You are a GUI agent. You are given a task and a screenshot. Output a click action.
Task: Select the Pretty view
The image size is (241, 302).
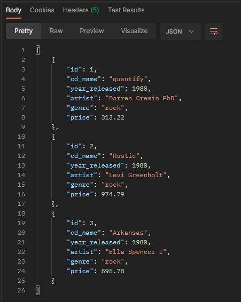[24, 31]
